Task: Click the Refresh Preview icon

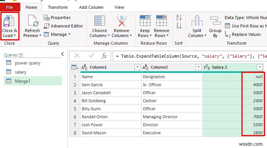Action: [x=33, y=21]
